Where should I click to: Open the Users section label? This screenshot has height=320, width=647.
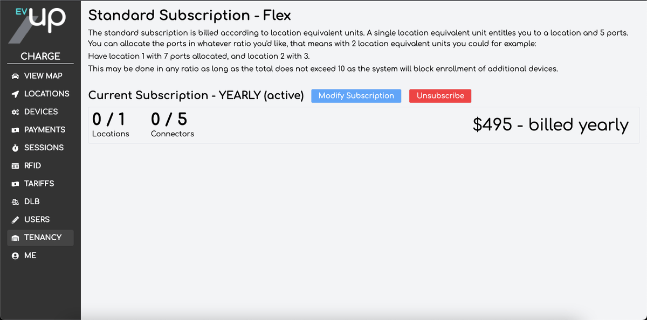pyautogui.click(x=37, y=219)
